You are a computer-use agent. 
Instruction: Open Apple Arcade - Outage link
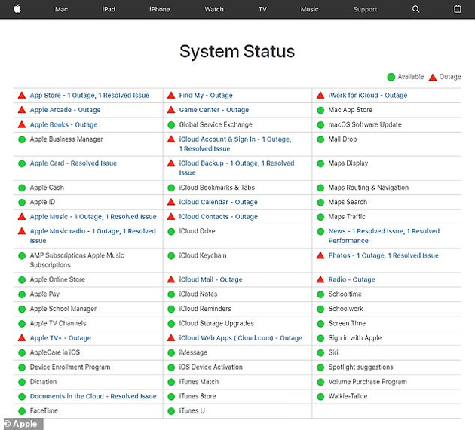tap(65, 110)
